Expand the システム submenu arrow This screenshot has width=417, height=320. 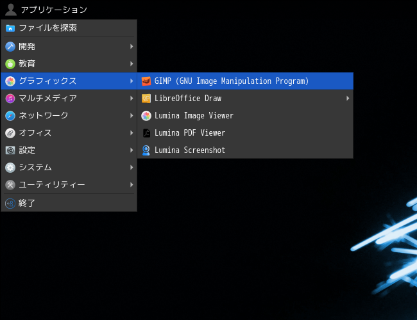(x=132, y=168)
